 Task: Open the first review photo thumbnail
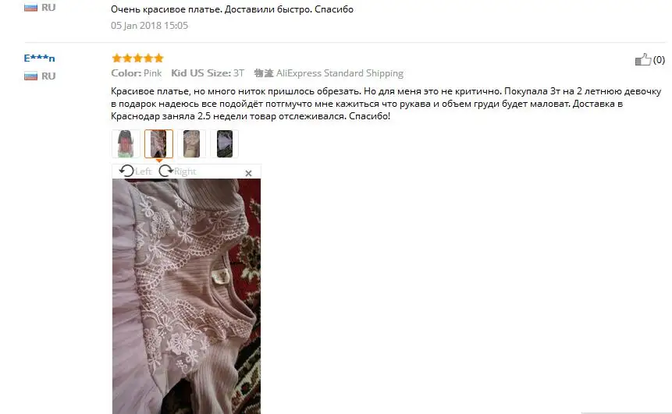126,144
